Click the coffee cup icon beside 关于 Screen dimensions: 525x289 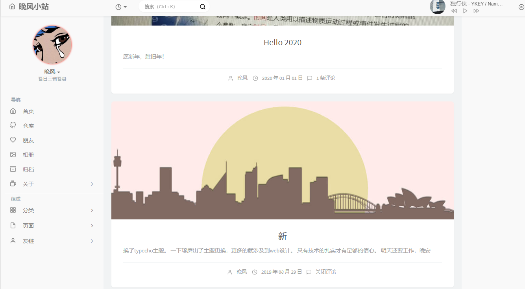[x=13, y=184]
